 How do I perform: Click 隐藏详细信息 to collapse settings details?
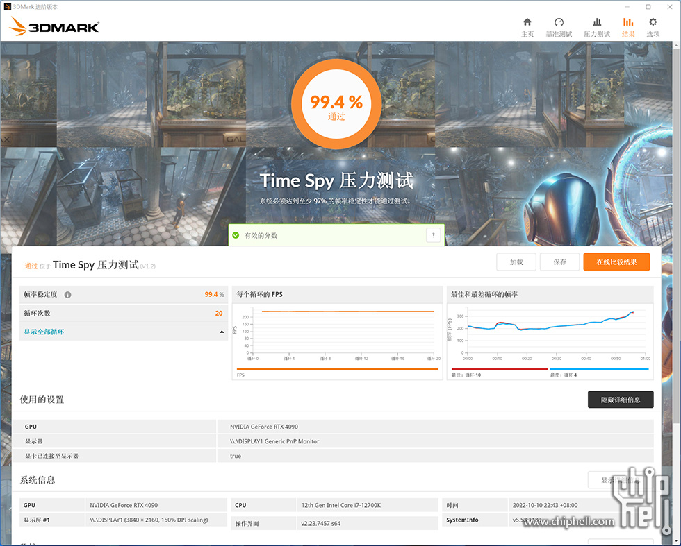pos(620,399)
